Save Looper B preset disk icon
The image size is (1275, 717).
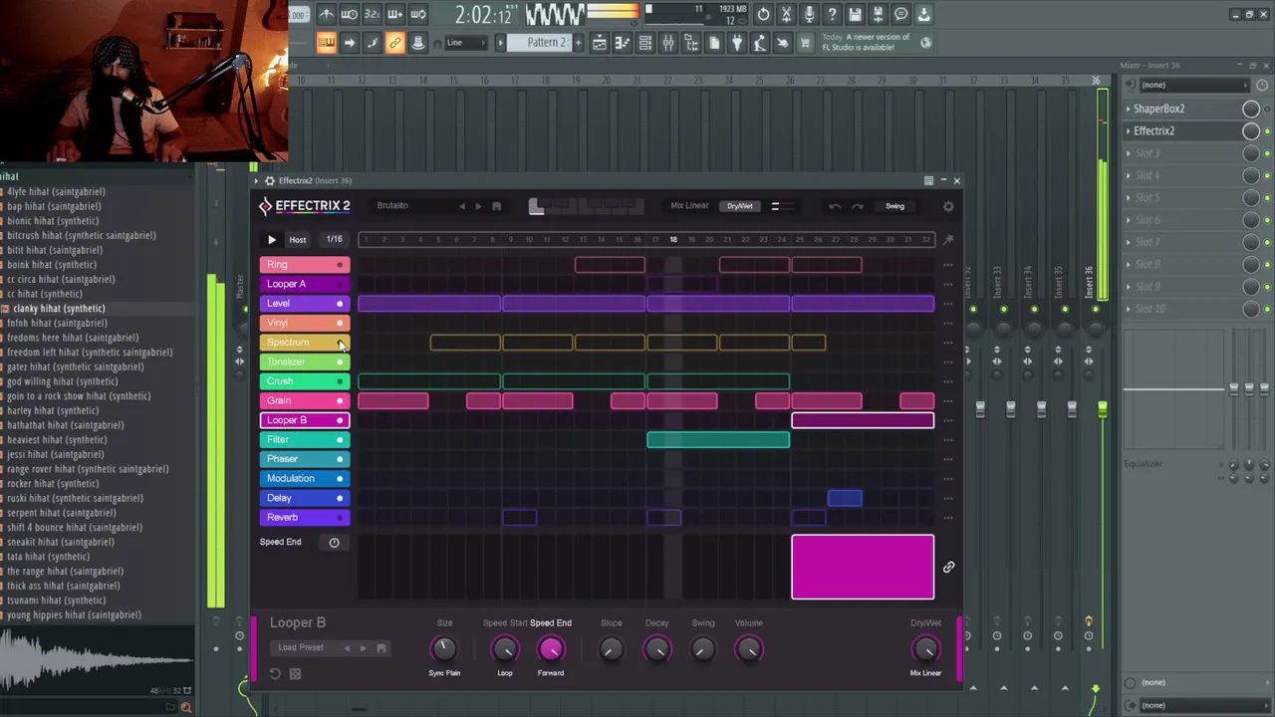pos(381,647)
